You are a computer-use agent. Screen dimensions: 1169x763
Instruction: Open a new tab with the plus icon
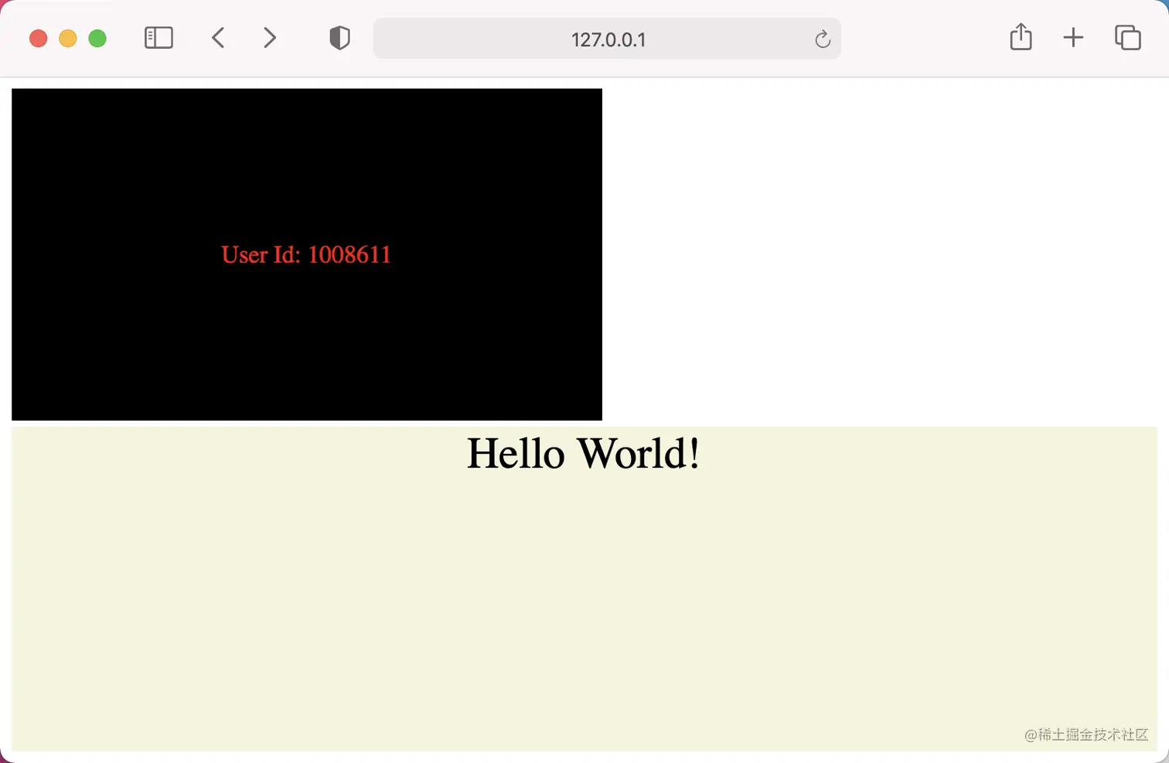coord(1073,38)
